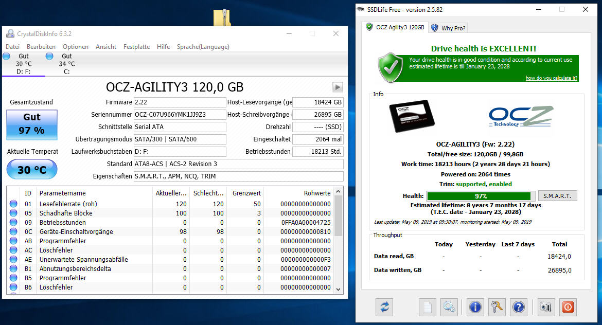Screen dimensions: 602x325
Task: Exit SSDLife with the red power icon
Action: pos(568,307)
